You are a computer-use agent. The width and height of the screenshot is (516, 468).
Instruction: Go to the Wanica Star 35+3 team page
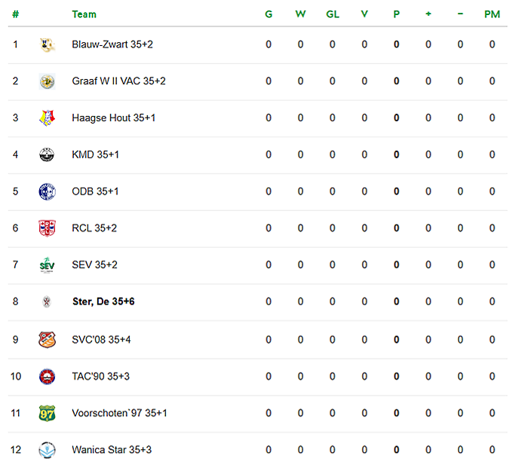coord(112,450)
